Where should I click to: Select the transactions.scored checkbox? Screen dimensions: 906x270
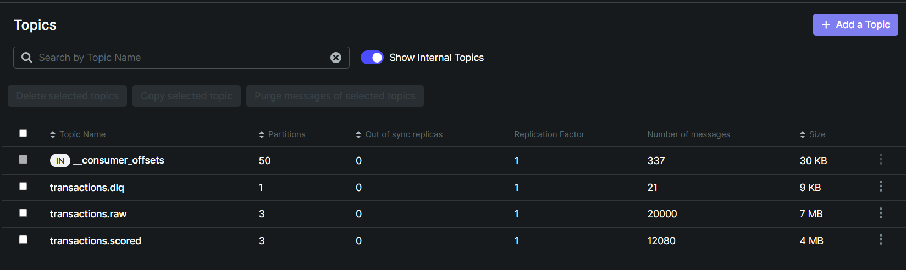(23, 239)
